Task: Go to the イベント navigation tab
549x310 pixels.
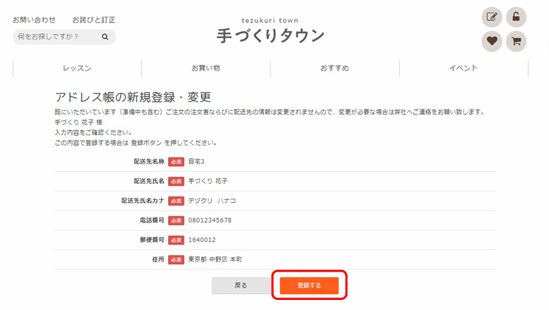Action: [x=463, y=68]
